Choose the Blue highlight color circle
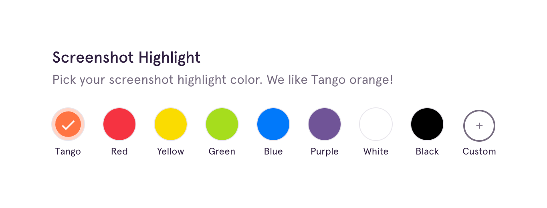The image size is (547, 208). pyautogui.click(x=273, y=124)
